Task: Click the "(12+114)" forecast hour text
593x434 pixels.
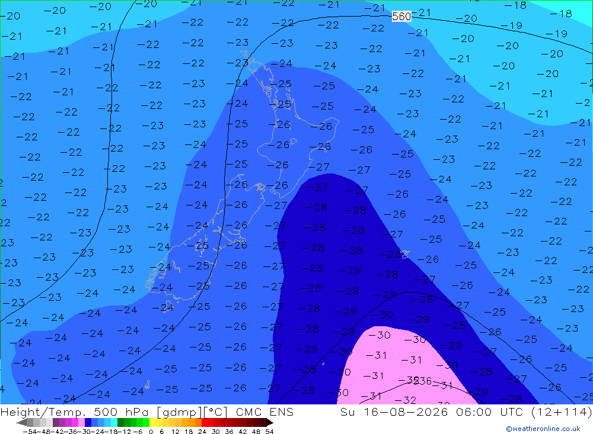Action: click(562, 412)
